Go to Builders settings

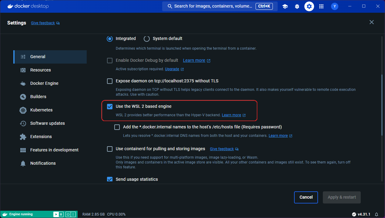click(50, 97)
